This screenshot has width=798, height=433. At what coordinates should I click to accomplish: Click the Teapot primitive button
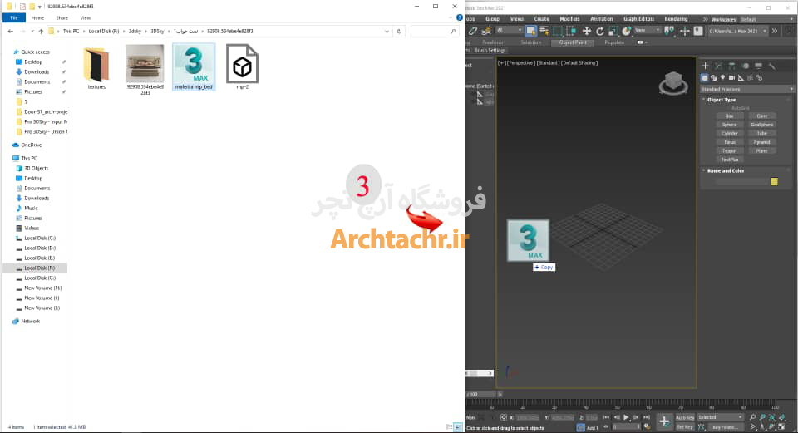tap(729, 150)
